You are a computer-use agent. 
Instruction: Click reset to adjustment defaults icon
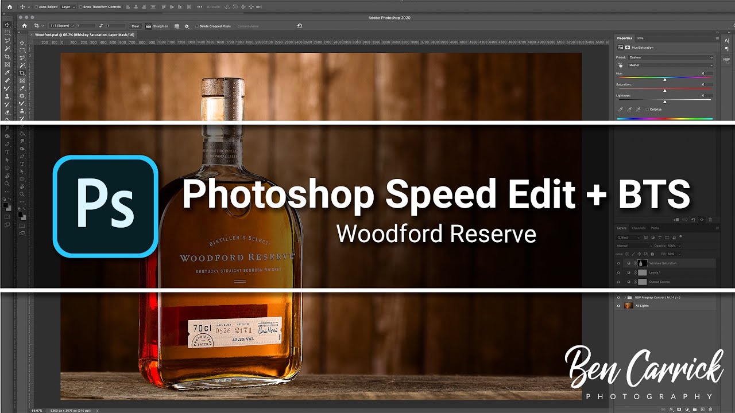click(x=694, y=219)
